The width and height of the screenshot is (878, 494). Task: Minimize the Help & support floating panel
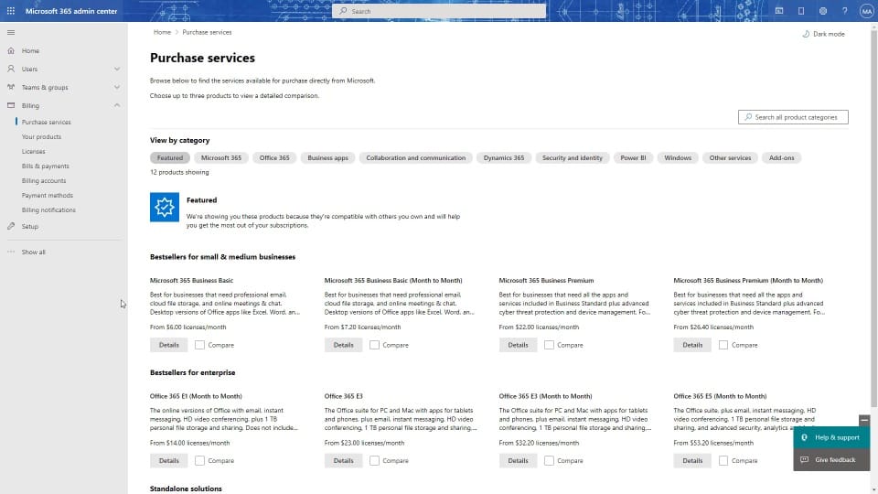pyautogui.click(x=864, y=420)
